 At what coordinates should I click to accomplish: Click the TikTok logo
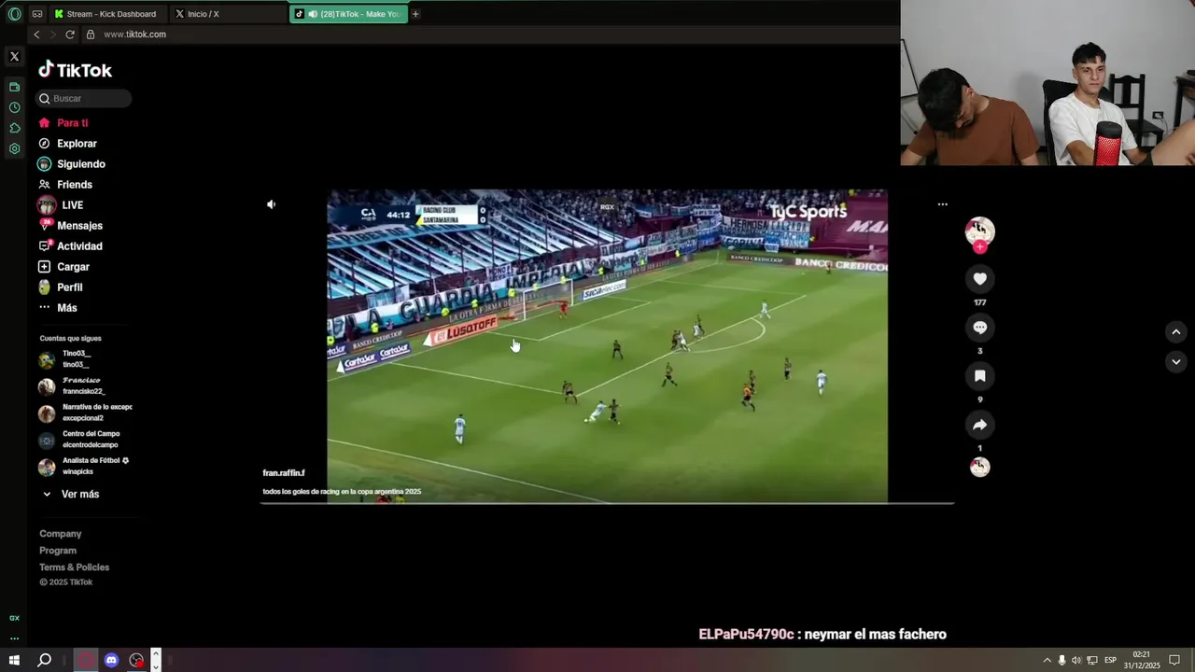click(75, 70)
